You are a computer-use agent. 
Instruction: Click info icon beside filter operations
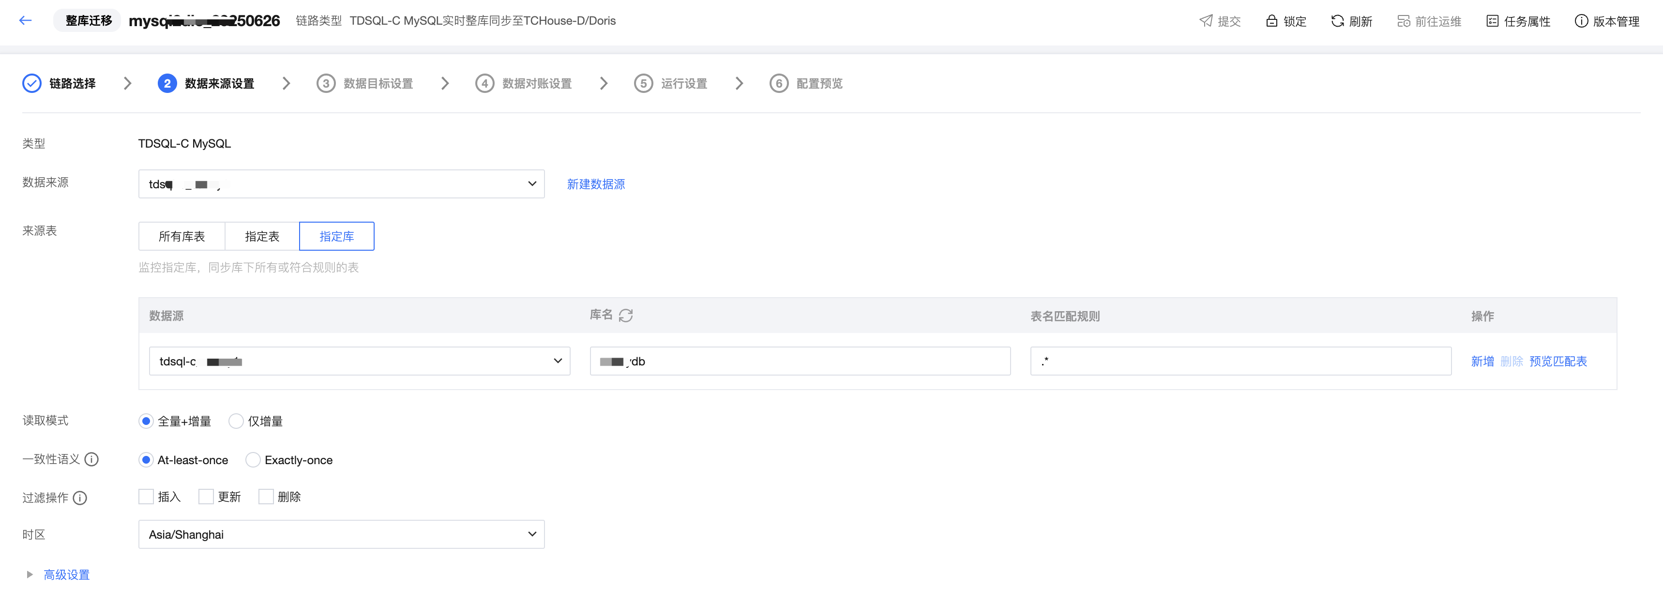pos(80,498)
